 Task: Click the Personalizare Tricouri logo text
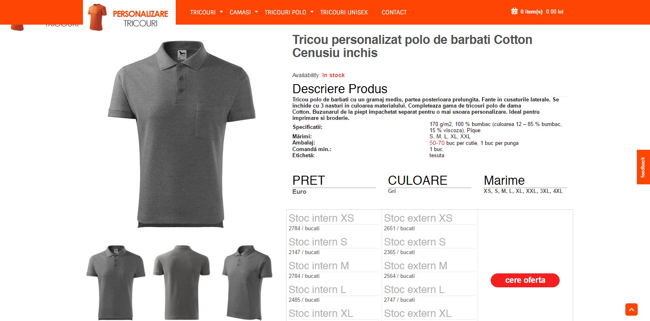click(x=140, y=18)
